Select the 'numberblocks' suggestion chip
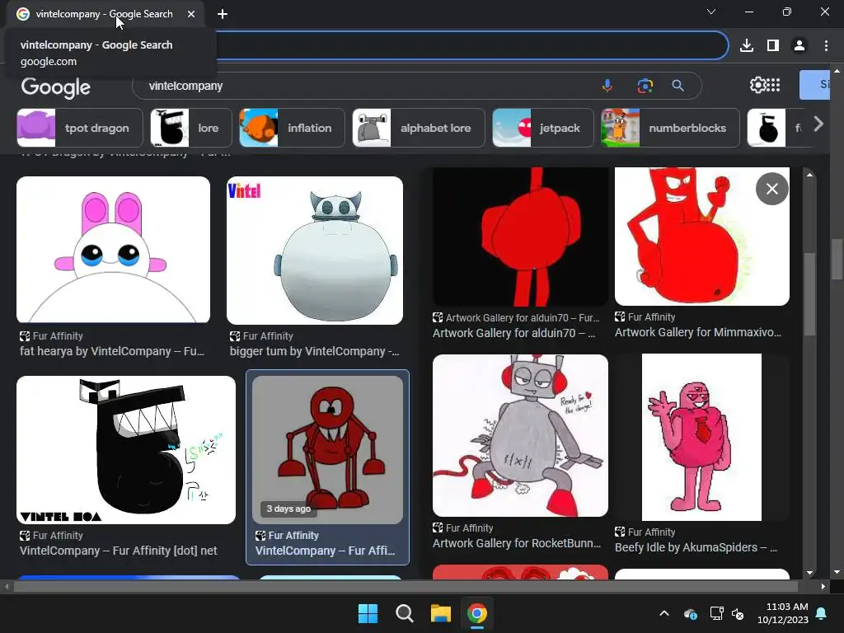The width and height of the screenshot is (844, 633). click(x=670, y=128)
